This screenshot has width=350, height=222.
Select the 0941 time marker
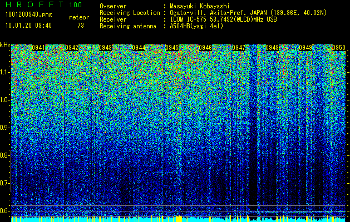coord(38,48)
